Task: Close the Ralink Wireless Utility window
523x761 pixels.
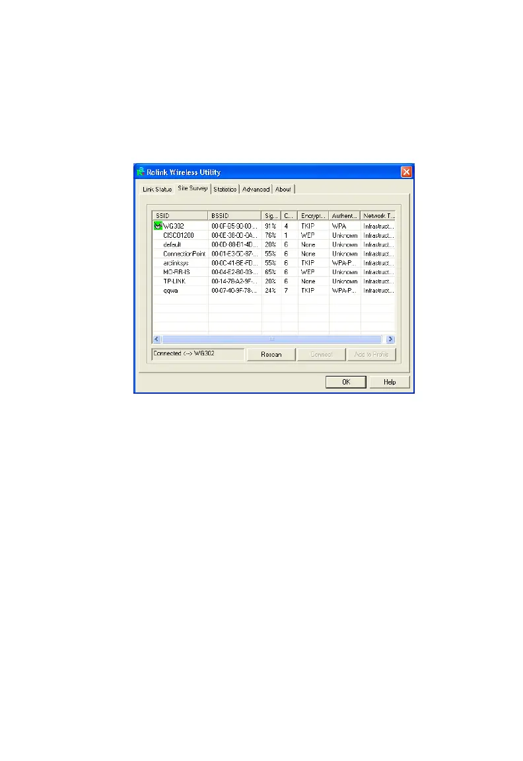Action: (406, 172)
